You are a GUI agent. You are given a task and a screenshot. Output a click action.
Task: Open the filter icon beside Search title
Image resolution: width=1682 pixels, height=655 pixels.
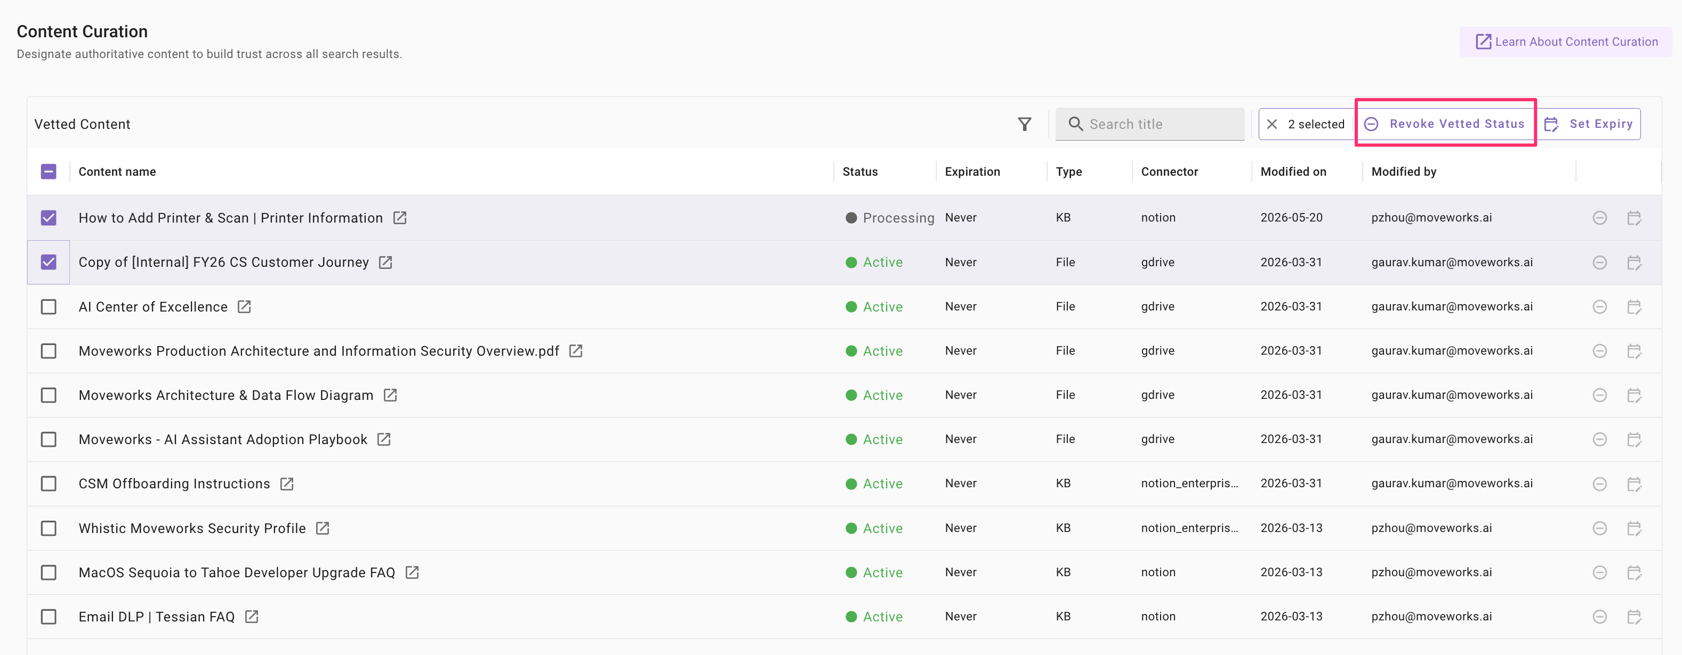coord(1025,124)
